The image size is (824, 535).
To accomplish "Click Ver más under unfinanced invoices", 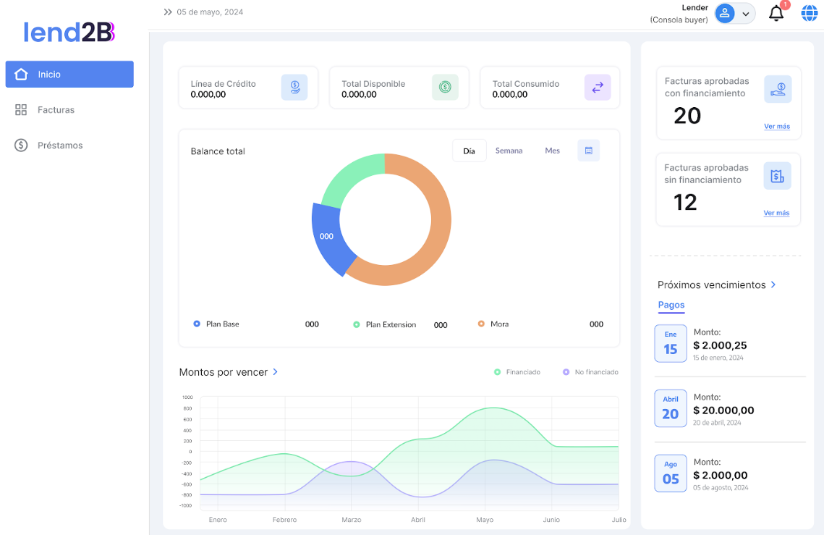I will pos(776,213).
